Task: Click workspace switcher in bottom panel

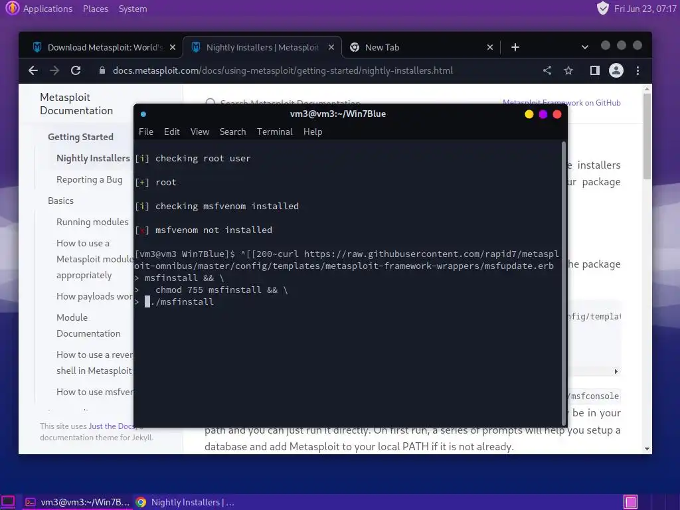Action: click(631, 502)
